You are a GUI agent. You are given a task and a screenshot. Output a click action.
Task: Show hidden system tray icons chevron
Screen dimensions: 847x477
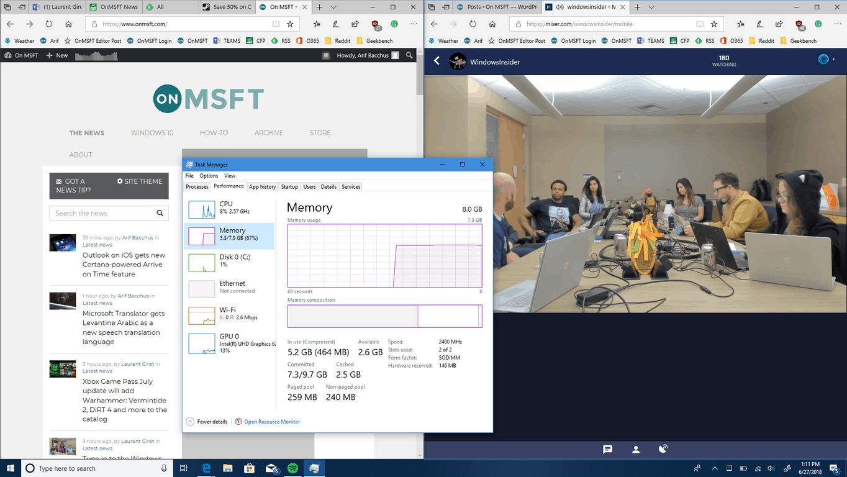(715, 468)
